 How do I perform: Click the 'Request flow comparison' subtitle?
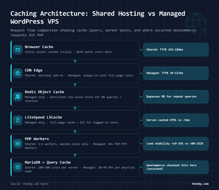103,33
